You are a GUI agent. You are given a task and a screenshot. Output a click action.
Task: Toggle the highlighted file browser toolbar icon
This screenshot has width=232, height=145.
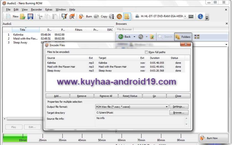tap(127, 16)
